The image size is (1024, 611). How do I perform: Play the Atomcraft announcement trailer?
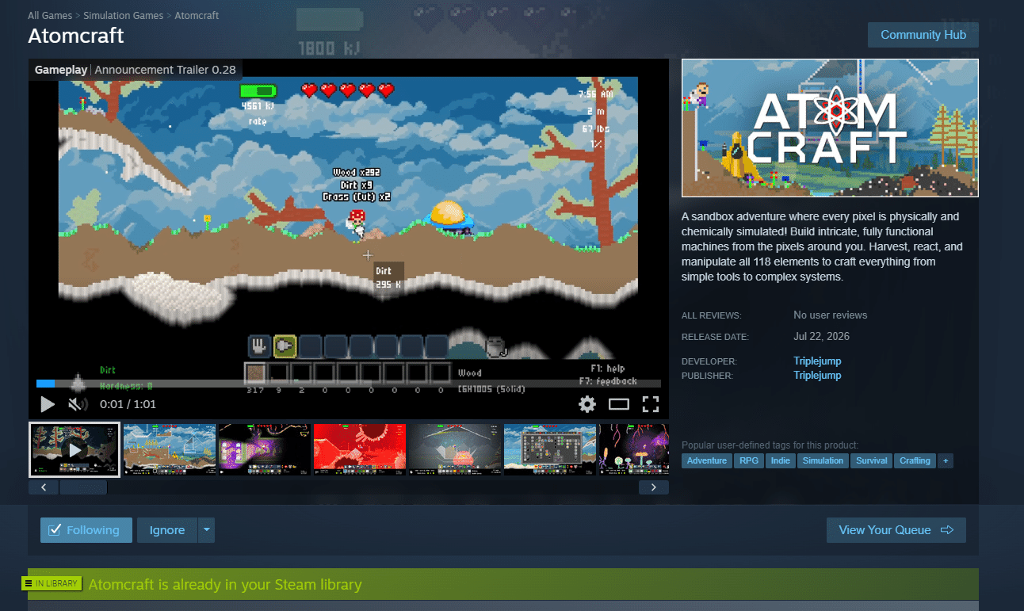pos(48,404)
